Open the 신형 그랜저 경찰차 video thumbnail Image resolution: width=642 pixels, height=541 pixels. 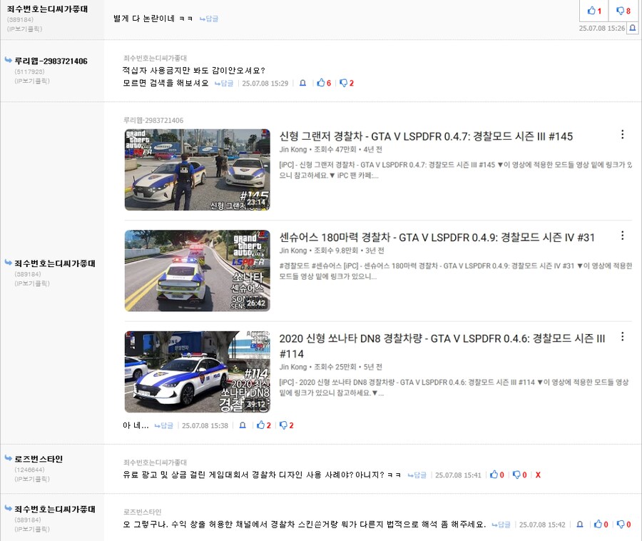pyautogui.click(x=198, y=170)
